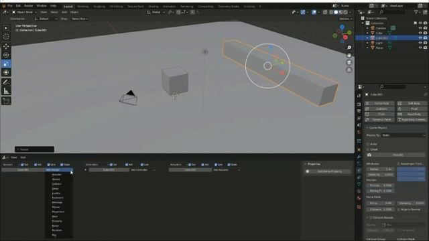Toggle Actuators State checkbox

pos(229,165)
